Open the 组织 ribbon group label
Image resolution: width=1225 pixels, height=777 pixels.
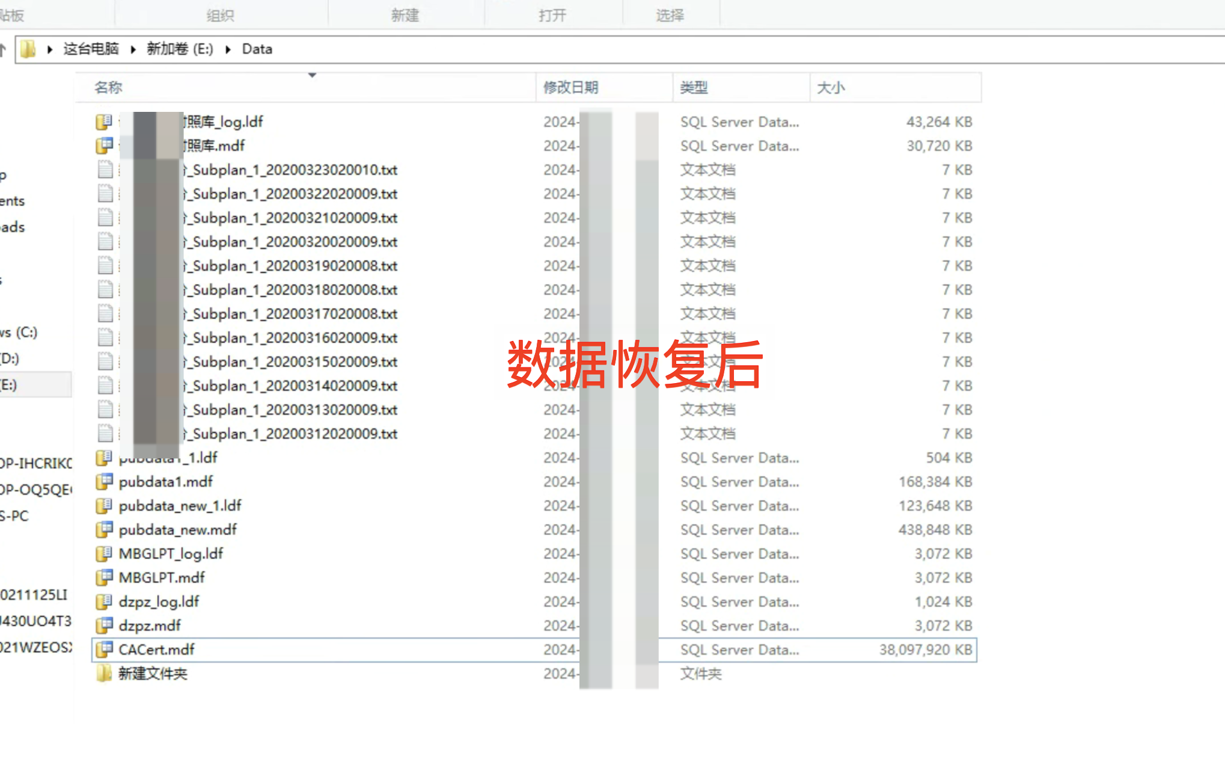pos(220,16)
